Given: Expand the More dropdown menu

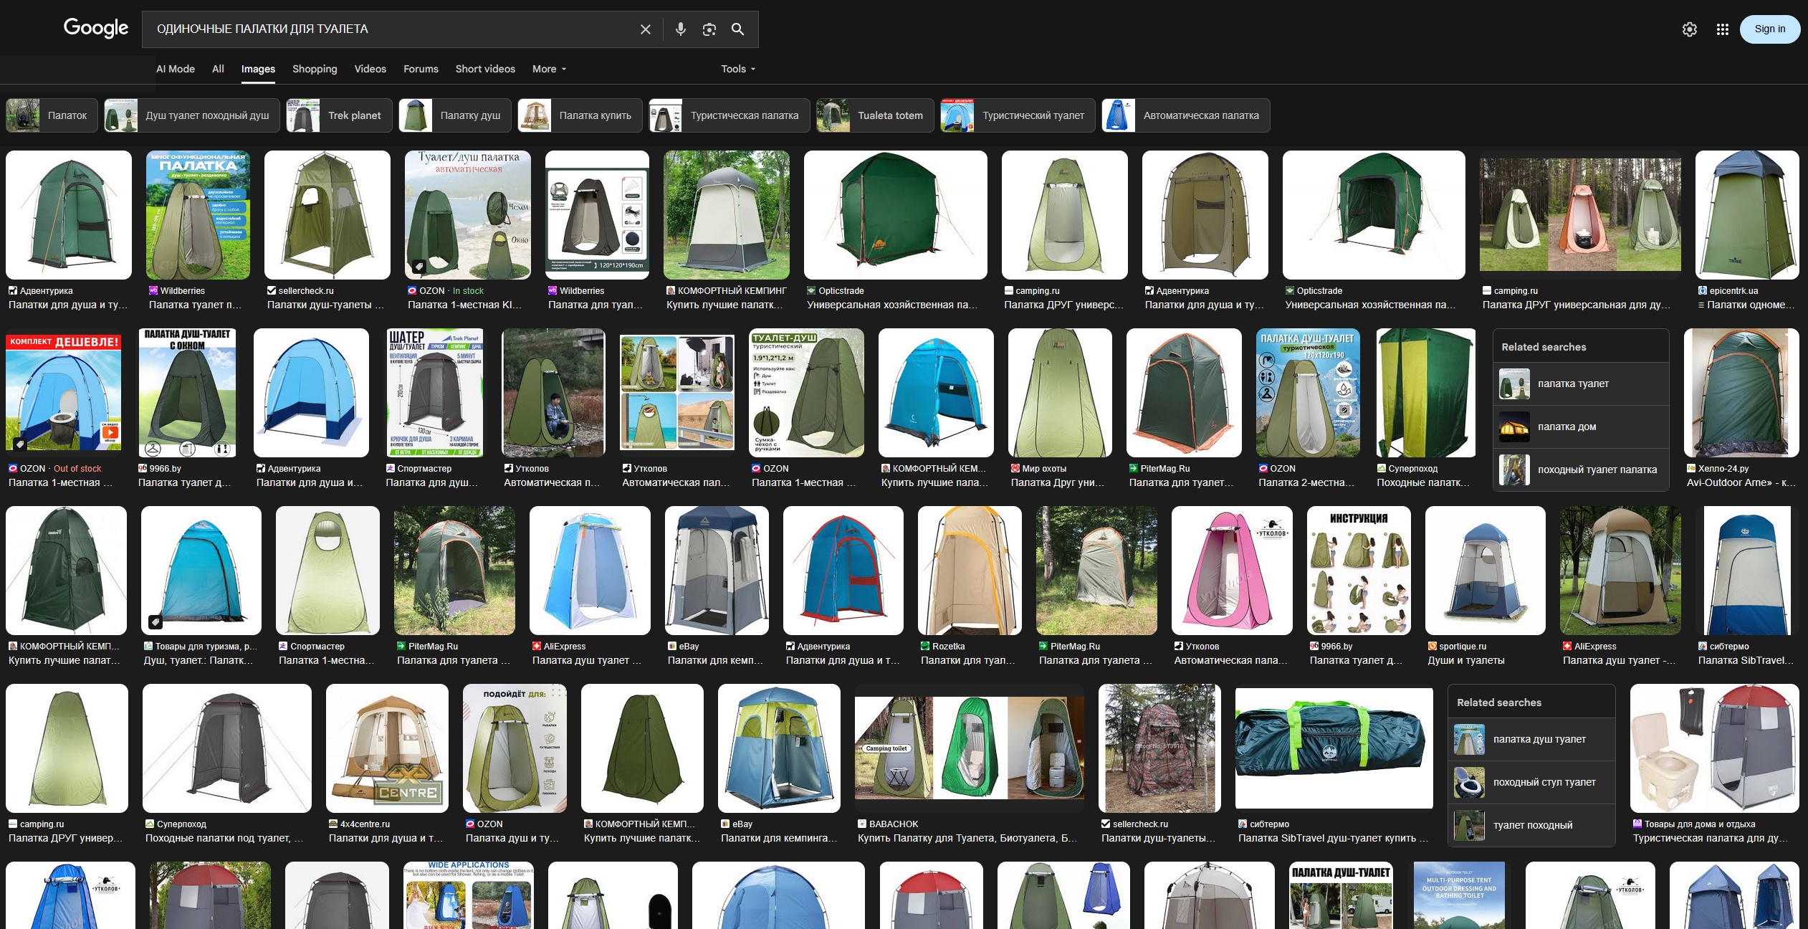Looking at the screenshot, I should pyautogui.click(x=549, y=69).
